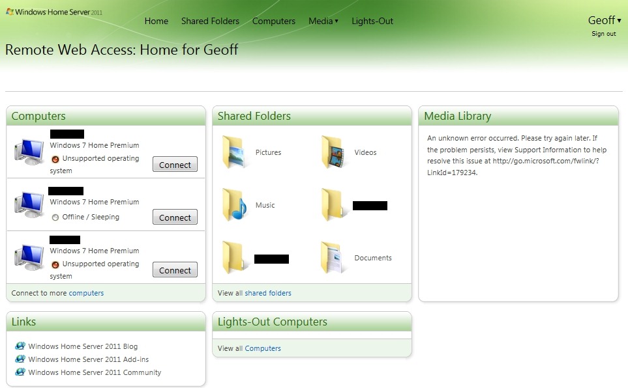Click the Sign out link

point(603,34)
